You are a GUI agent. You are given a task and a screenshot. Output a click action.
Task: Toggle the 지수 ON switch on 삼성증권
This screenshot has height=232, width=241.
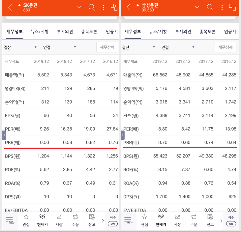(x=231, y=224)
